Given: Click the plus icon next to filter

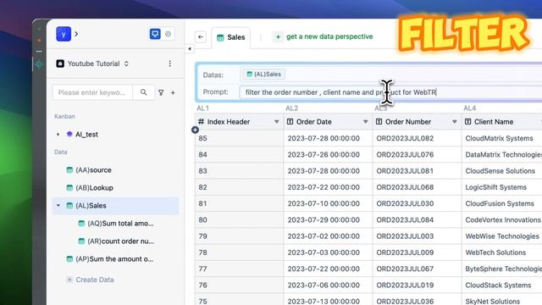Looking at the screenshot, I should 173,92.
